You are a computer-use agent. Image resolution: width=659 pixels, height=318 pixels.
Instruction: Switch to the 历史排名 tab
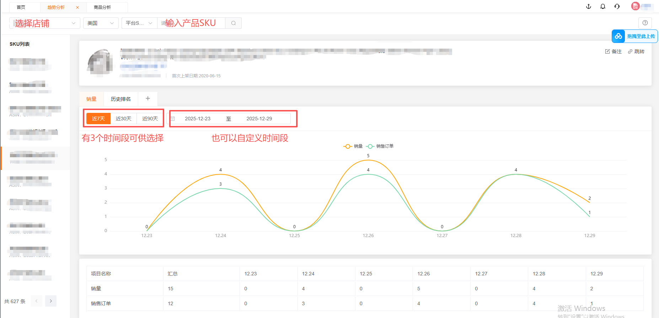[x=120, y=99]
